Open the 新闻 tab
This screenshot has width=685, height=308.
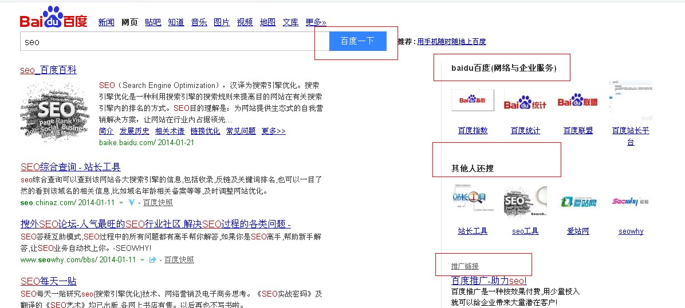click(106, 22)
